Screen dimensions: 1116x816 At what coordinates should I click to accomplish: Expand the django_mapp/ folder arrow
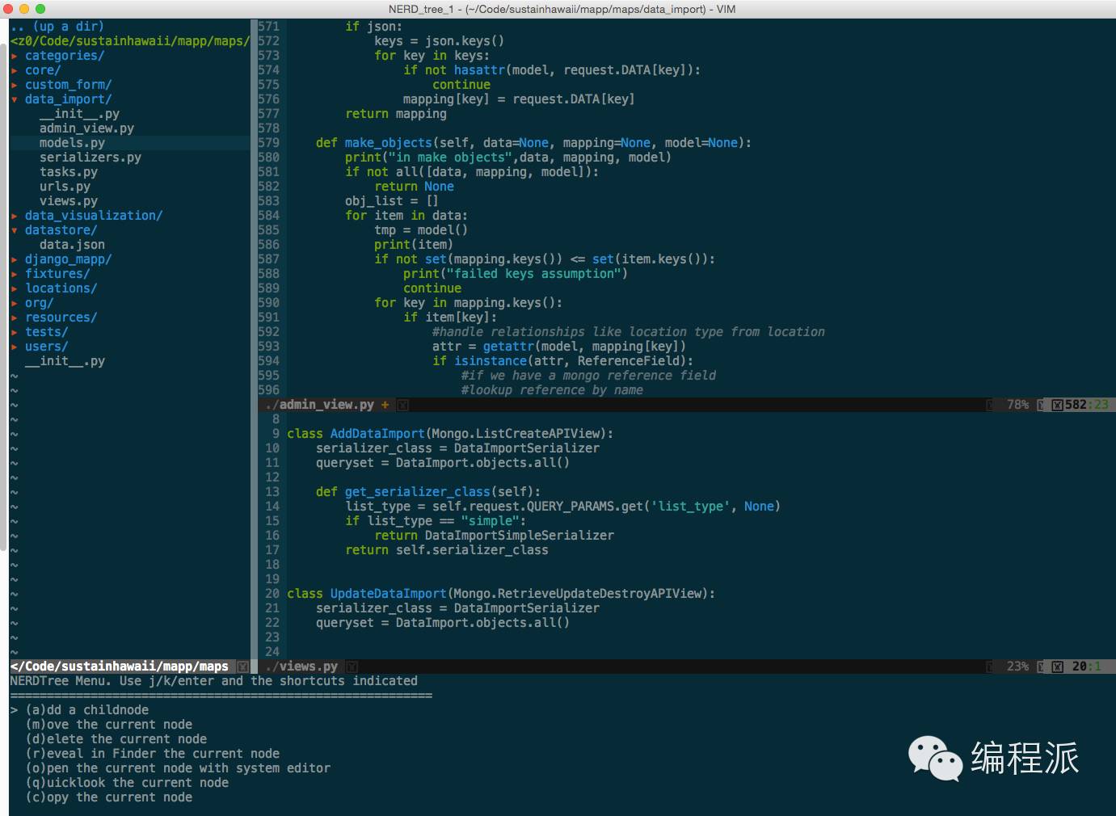(x=15, y=259)
